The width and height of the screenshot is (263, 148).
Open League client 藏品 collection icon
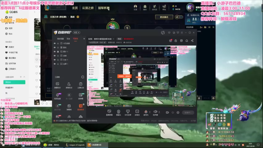(x=145, y=7)
